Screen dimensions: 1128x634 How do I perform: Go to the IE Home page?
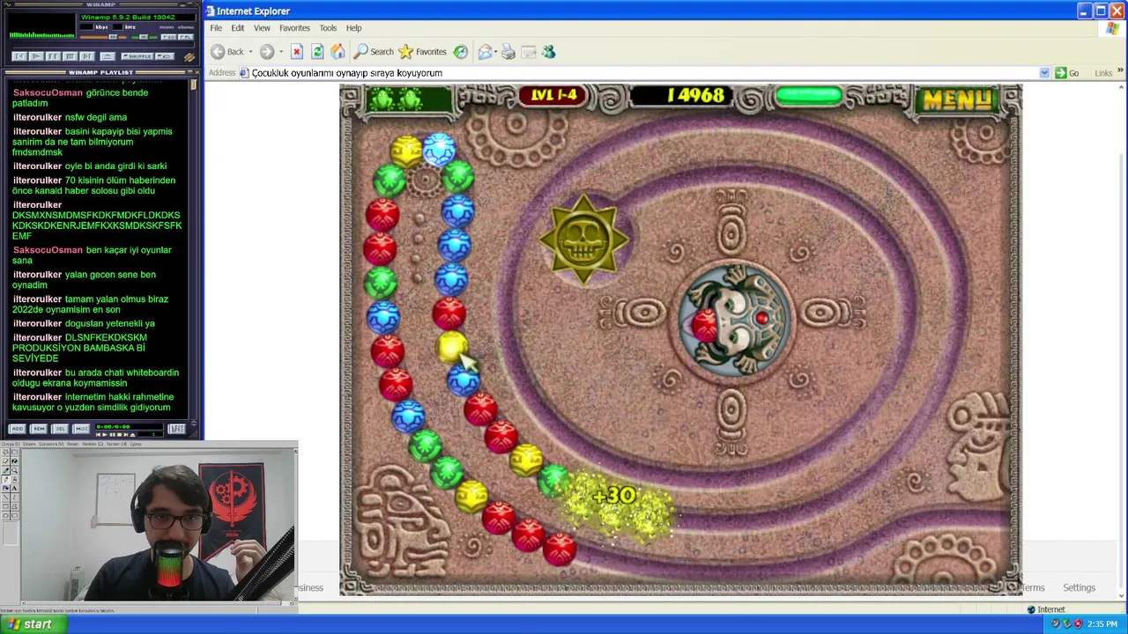click(x=338, y=52)
